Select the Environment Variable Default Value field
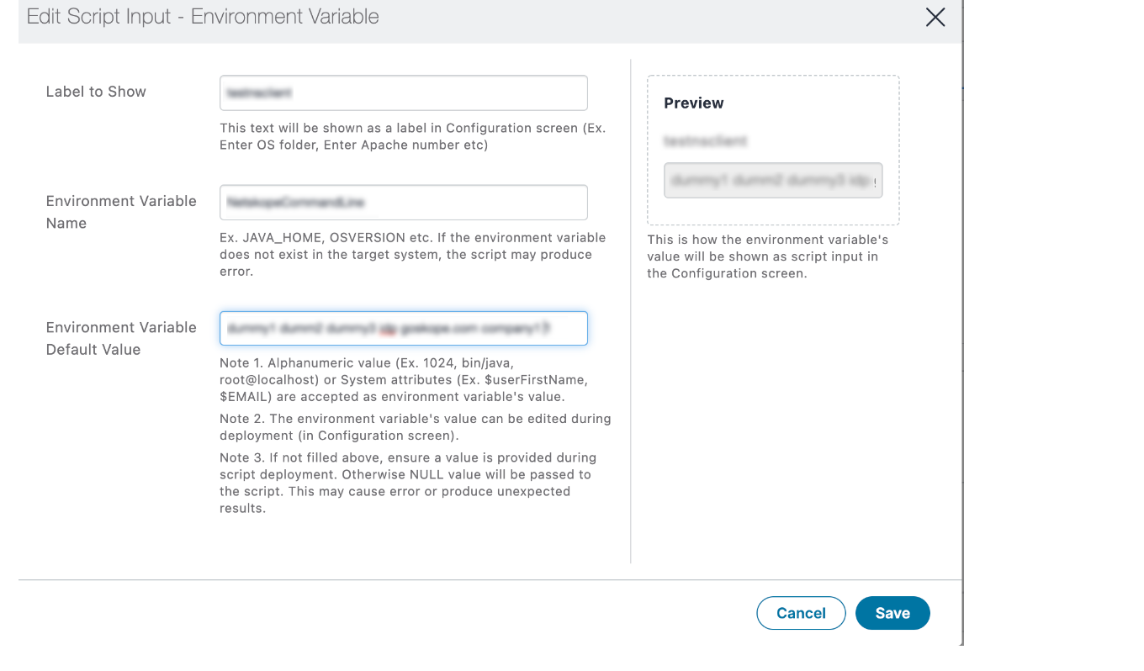Viewport: 1144px width, 671px height. [402, 328]
